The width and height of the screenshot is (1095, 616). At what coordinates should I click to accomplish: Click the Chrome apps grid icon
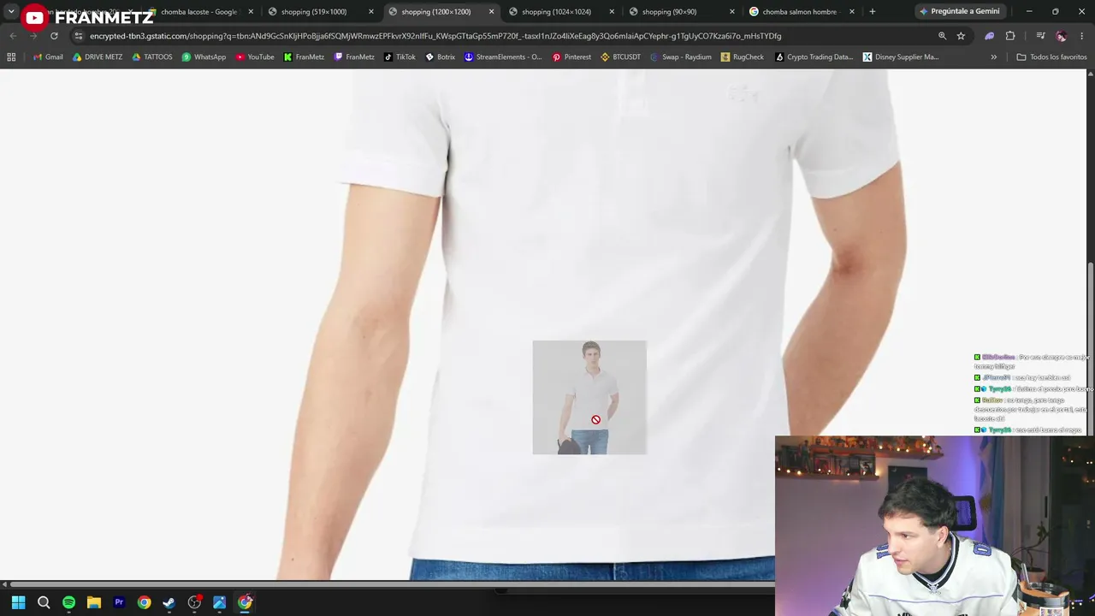point(11,57)
